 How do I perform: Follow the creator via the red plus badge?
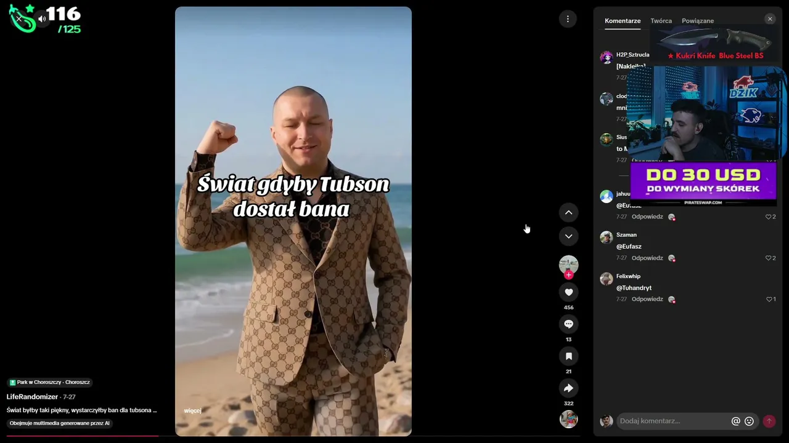pos(568,275)
